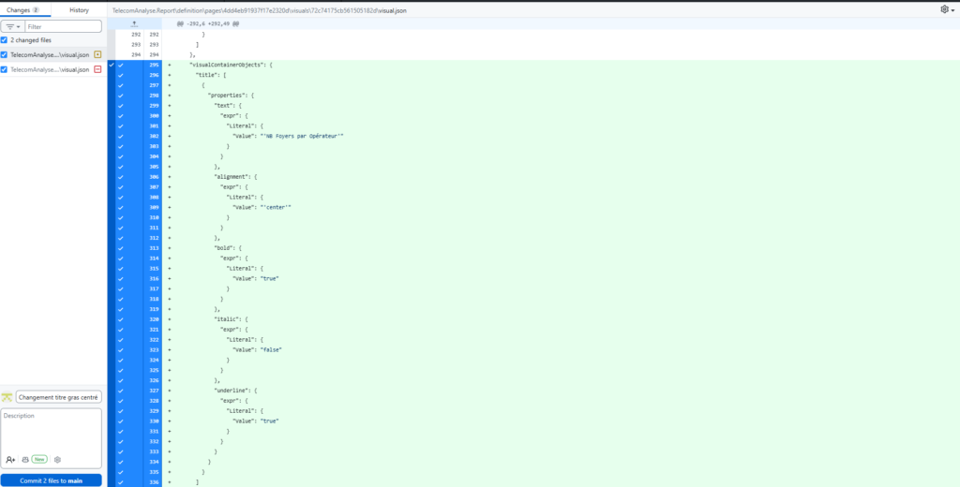Open the diff settings gear menu
Image resolution: width=960 pixels, height=487 pixels.
(947, 9)
